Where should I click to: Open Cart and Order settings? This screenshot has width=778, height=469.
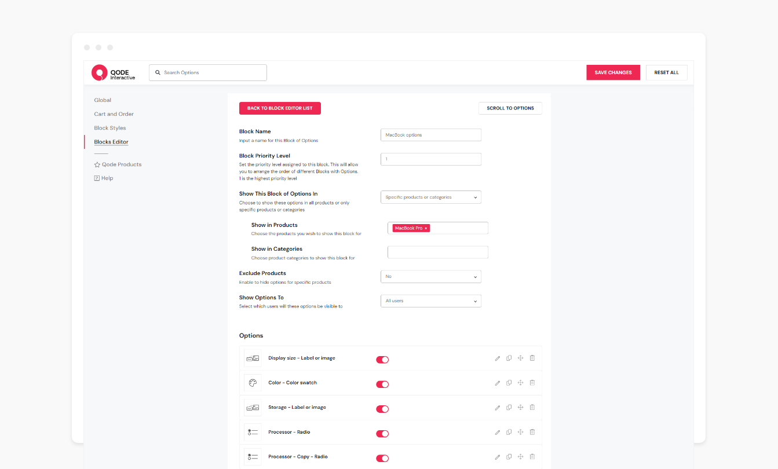[x=114, y=114]
